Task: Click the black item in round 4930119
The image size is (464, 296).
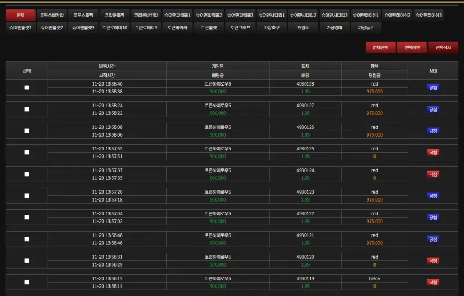Action: [x=375, y=279]
